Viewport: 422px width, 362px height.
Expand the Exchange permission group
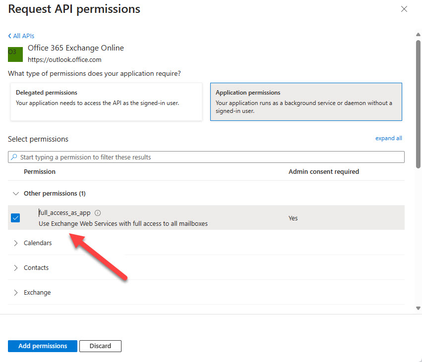[15, 292]
